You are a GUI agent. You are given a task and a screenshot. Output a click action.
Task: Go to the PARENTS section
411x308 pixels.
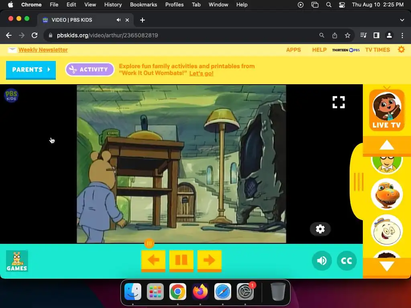[31, 70]
